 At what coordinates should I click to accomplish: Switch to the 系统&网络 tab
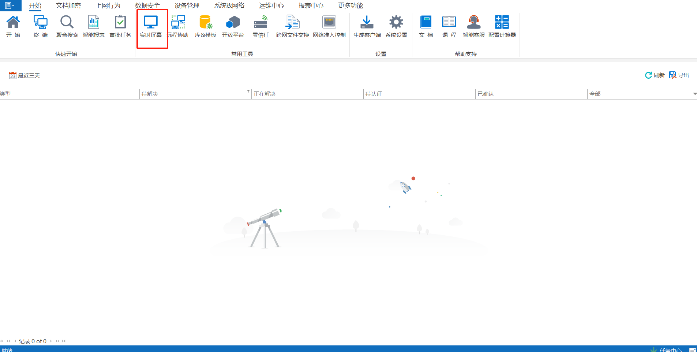pyautogui.click(x=229, y=5)
